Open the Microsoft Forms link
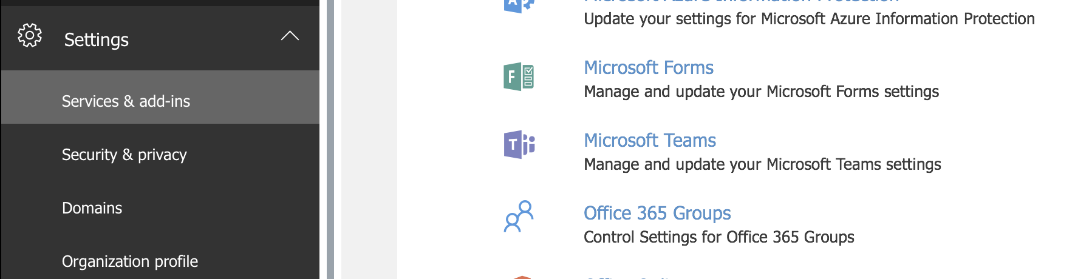Image resolution: width=1075 pixels, height=279 pixels. pyautogui.click(x=649, y=67)
